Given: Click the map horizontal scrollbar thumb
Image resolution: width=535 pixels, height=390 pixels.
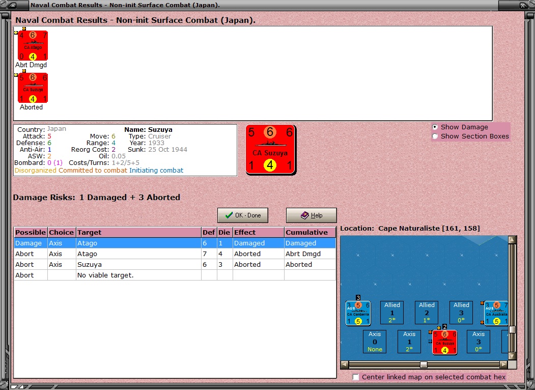Looking at the screenshot, I should [424, 365].
